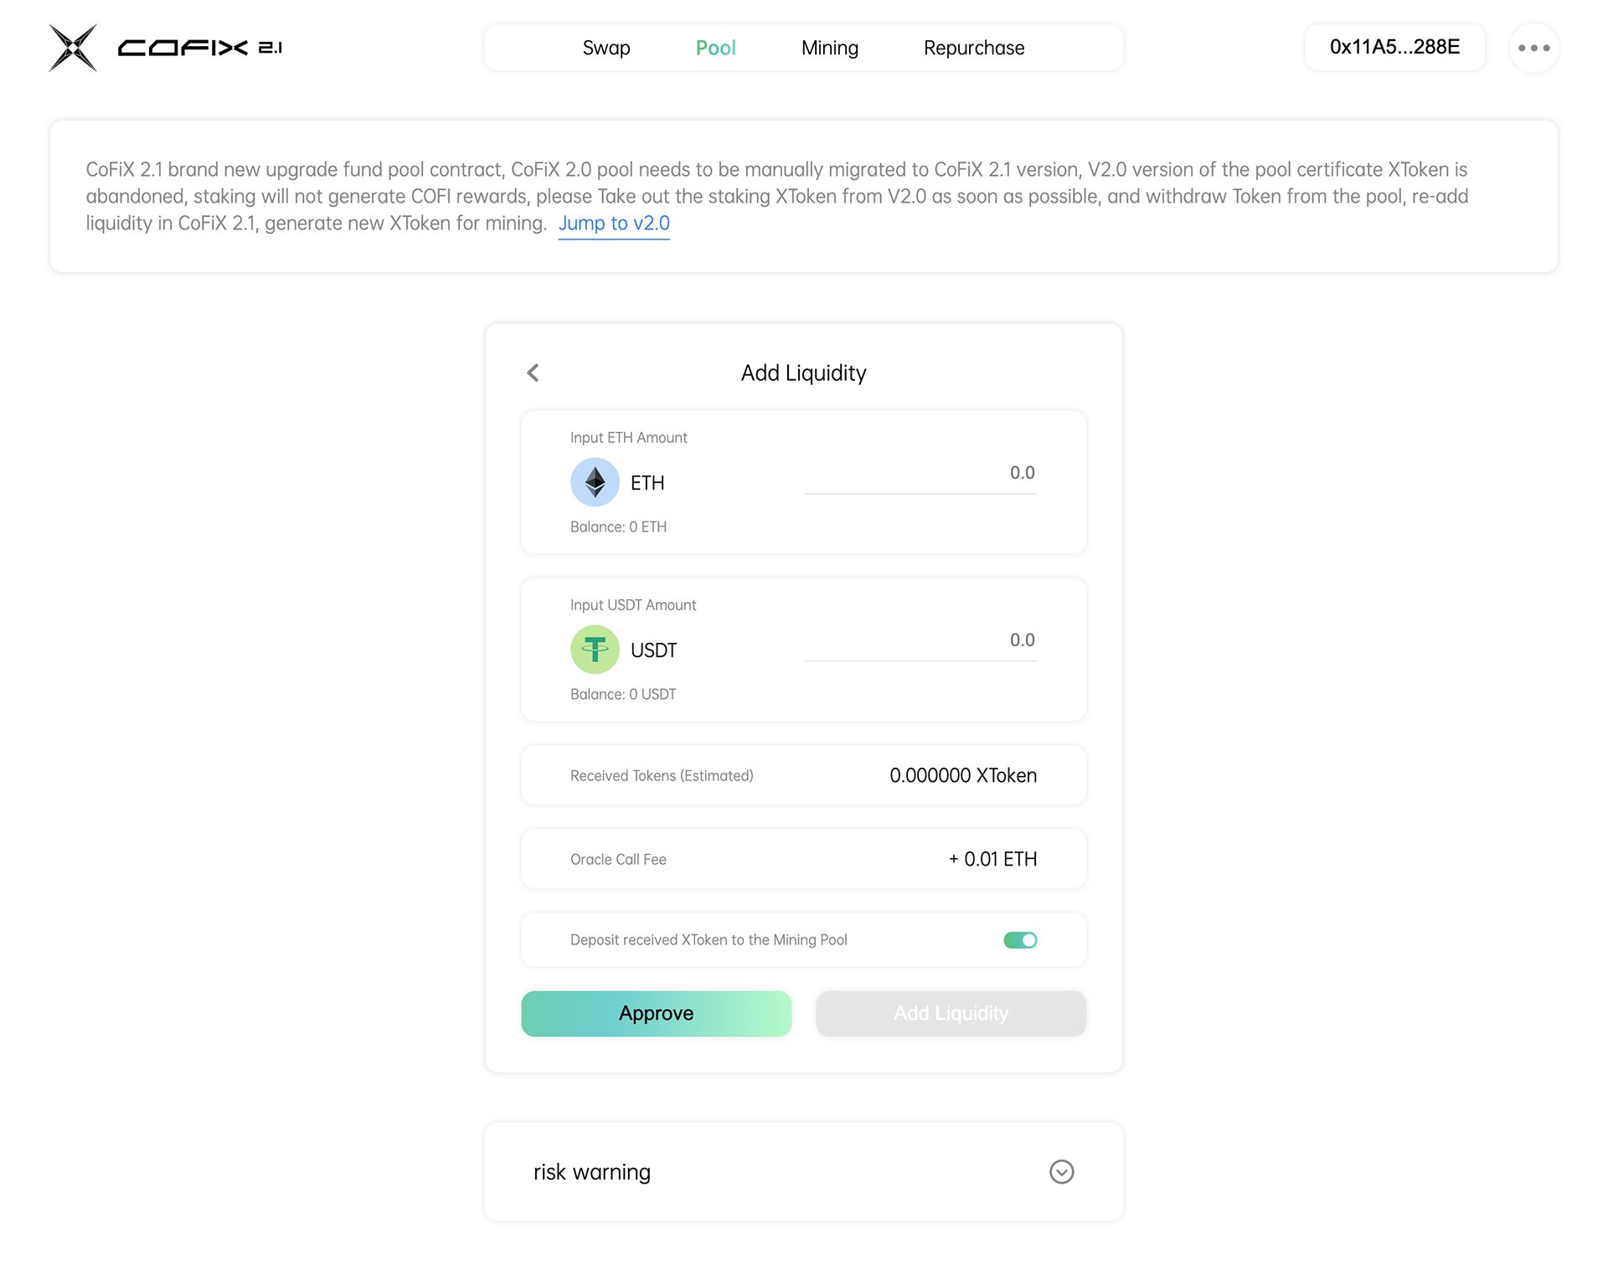Click the risk warning panel title
This screenshot has width=1608, height=1270.
coord(592,1172)
